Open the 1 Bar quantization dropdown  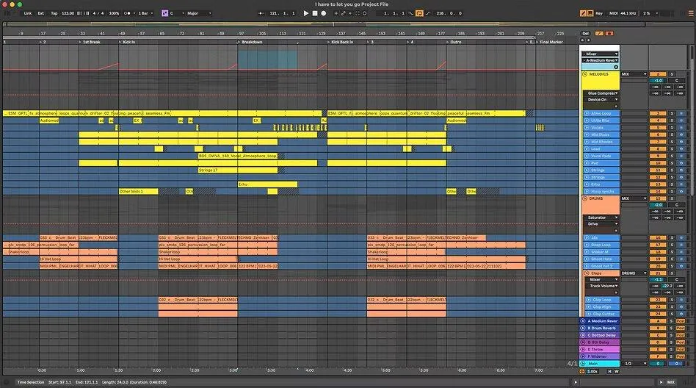143,13
